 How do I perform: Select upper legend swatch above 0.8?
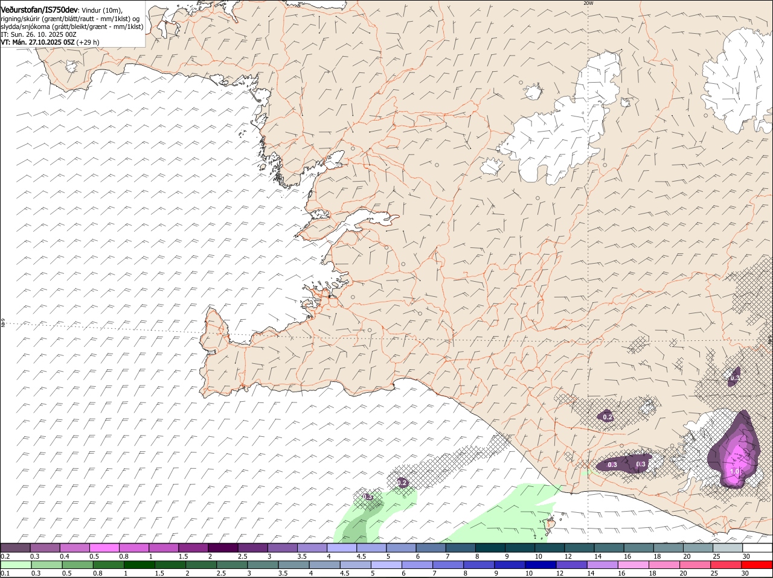[x=133, y=548]
